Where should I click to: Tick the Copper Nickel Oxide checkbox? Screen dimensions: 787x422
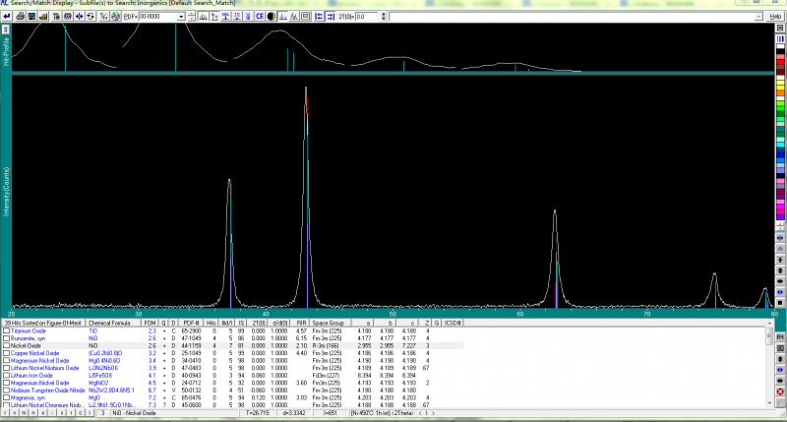click(x=6, y=353)
